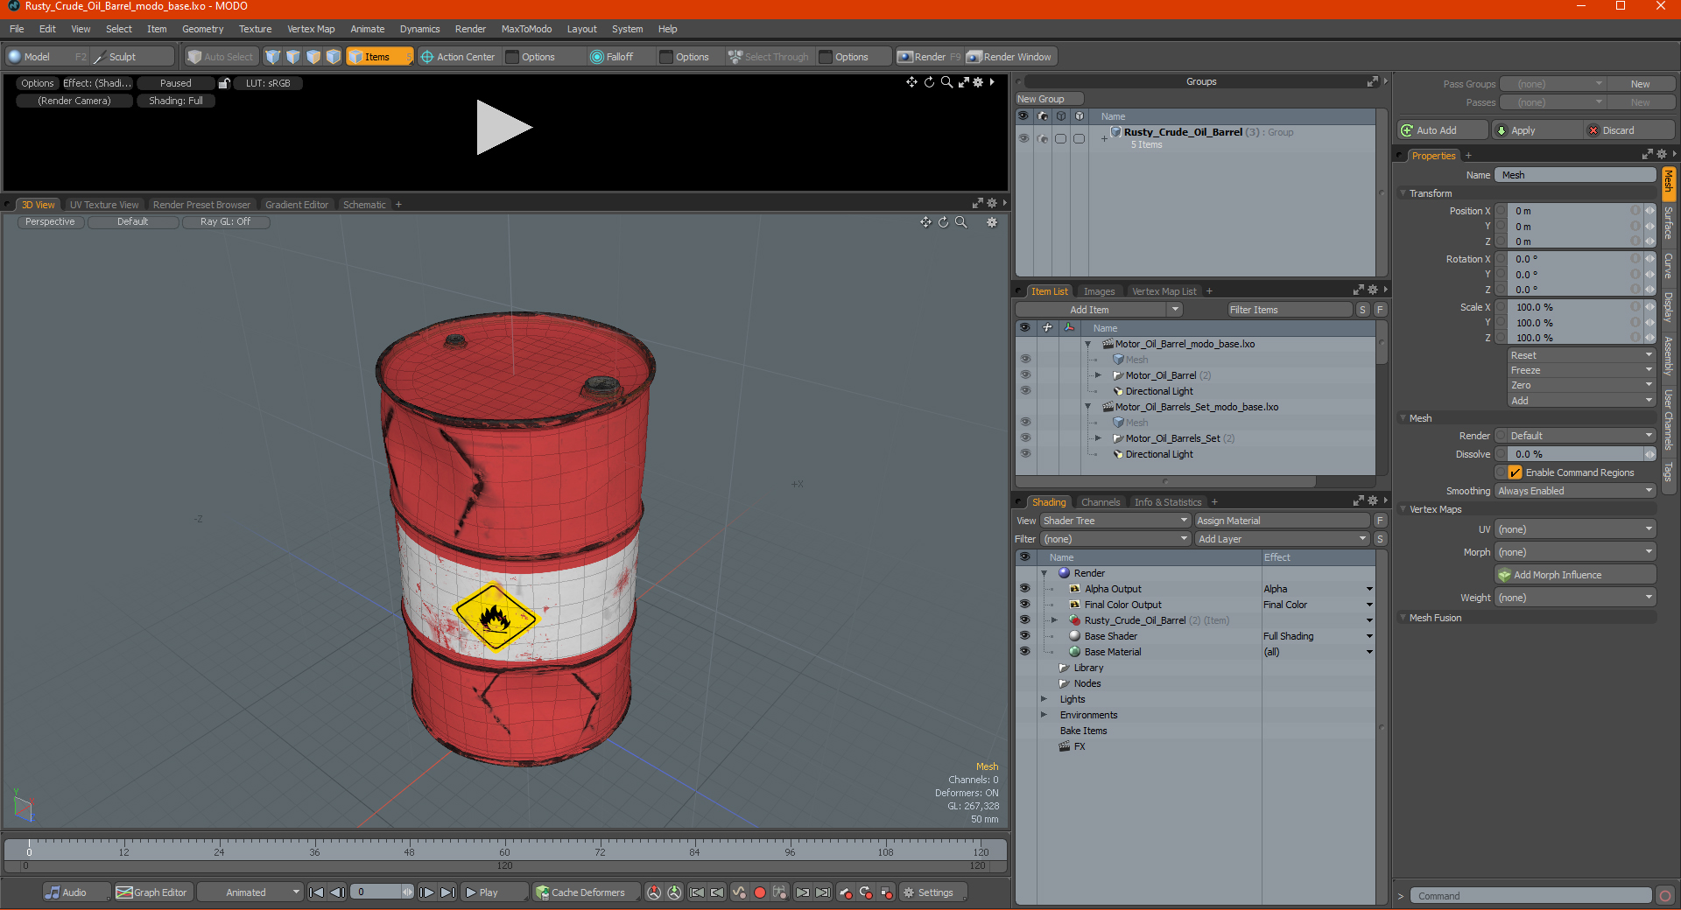Click the Action Center crosshair icon

pyautogui.click(x=427, y=57)
